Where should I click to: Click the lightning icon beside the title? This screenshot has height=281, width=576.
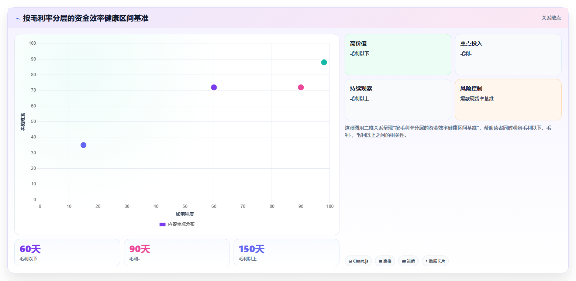(17, 18)
